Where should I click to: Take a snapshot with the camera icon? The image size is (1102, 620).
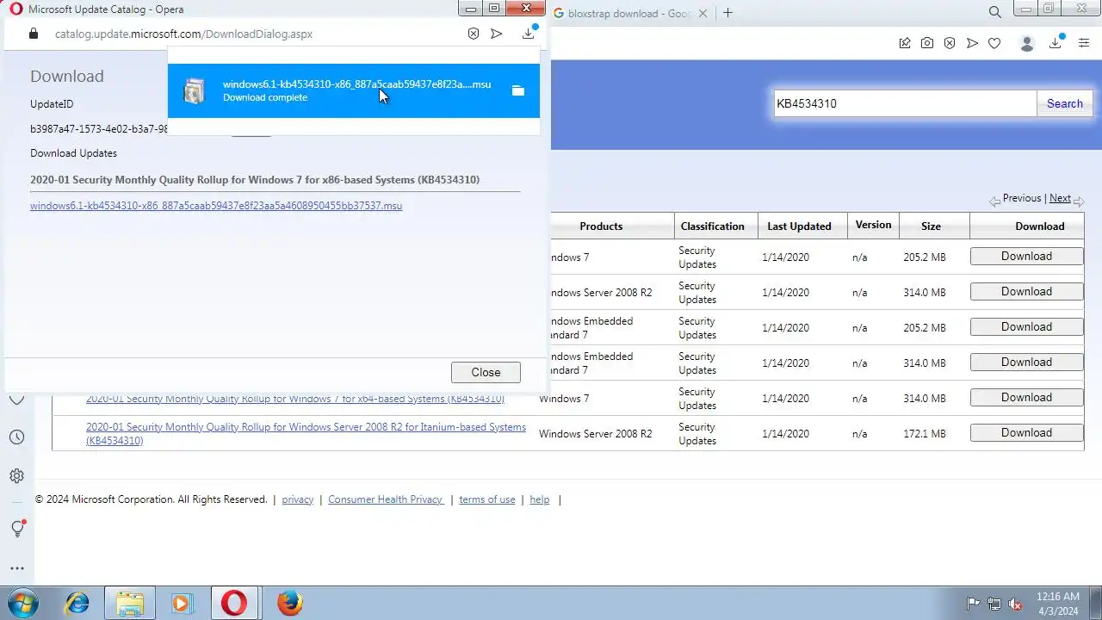pyautogui.click(x=927, y=43)
